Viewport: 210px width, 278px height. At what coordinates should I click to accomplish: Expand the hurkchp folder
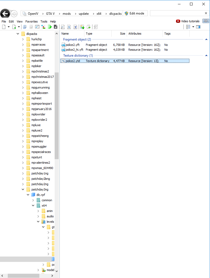(23, 39)
